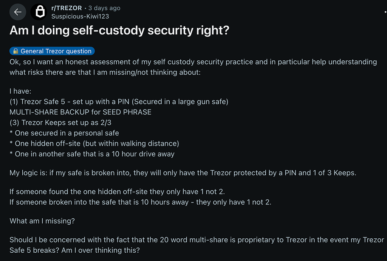This screenshot has height=261, width=387.
Task: Click the MULTI-SHARE BACKUP for SEED PHRASE line
Action: [80, 112]
